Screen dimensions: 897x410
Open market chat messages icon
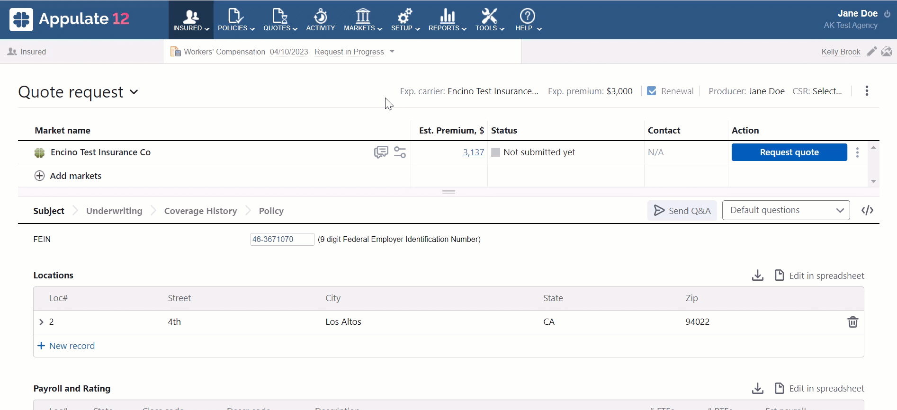tap(381, 152)
